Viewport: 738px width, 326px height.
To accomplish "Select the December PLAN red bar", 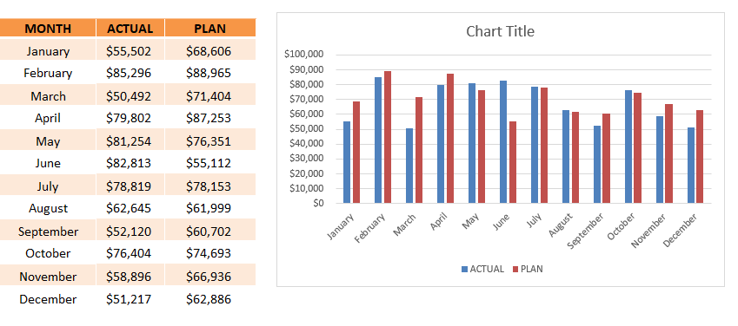I will pyautogui.click(x=700, y=156).
